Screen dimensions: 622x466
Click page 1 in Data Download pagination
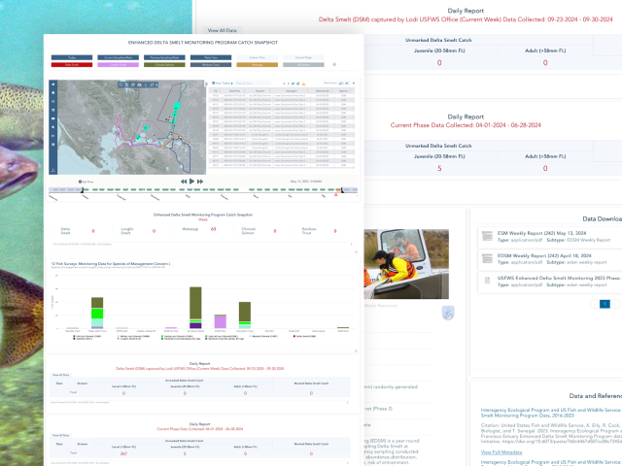605,304
